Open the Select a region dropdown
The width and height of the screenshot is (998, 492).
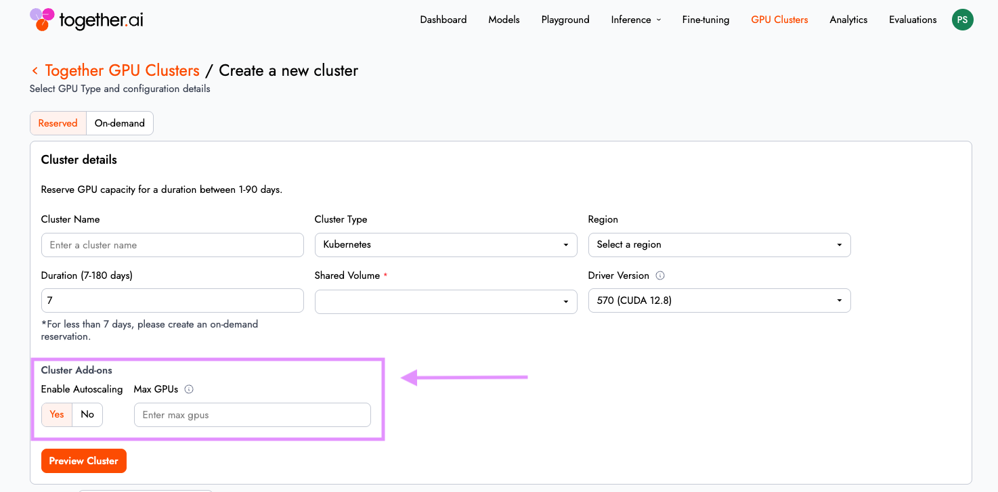pos(719,245)
